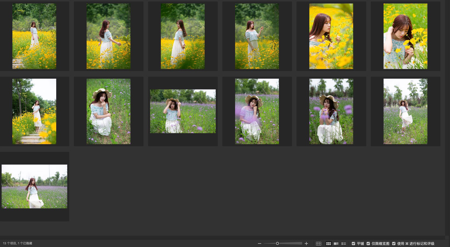This screenshot has height=247, width=450.
Task: Click the thumbnail size slider handle
Action: 277,244
